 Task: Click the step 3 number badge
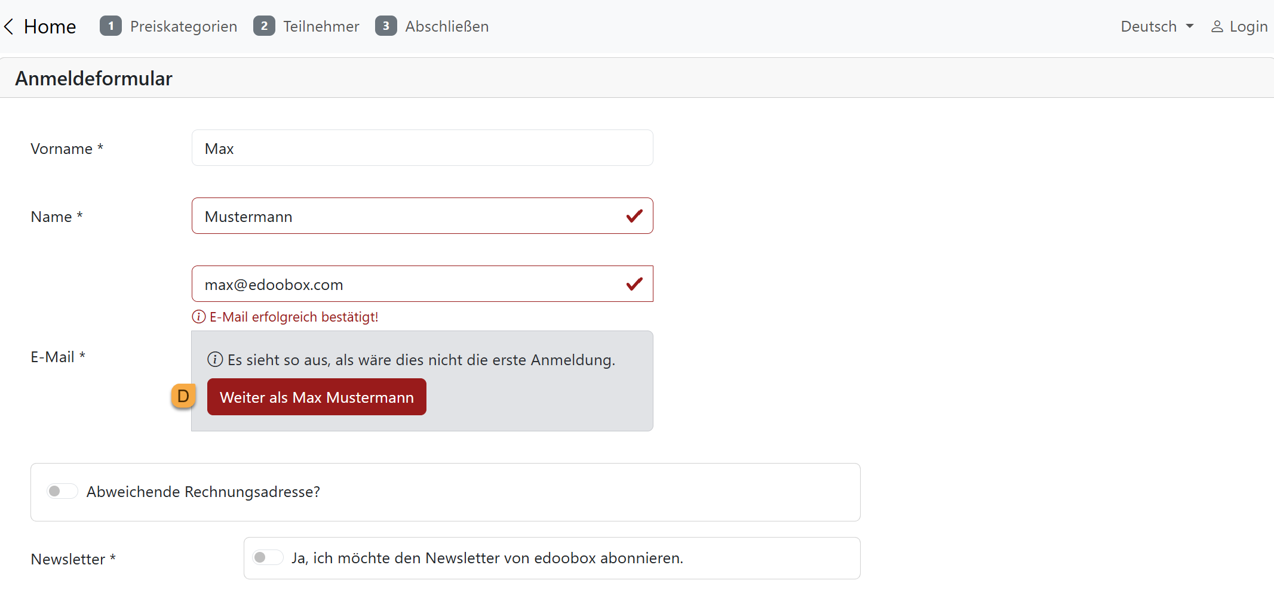pyautogui.click(x=386, y=26)
